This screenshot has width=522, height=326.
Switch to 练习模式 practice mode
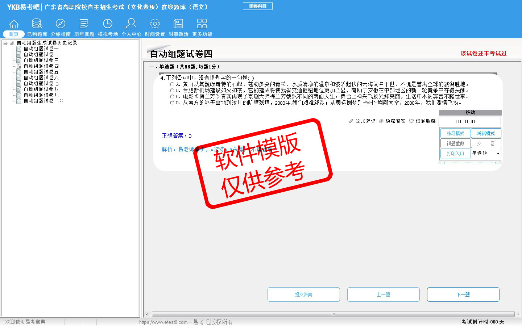click(455, 133)
